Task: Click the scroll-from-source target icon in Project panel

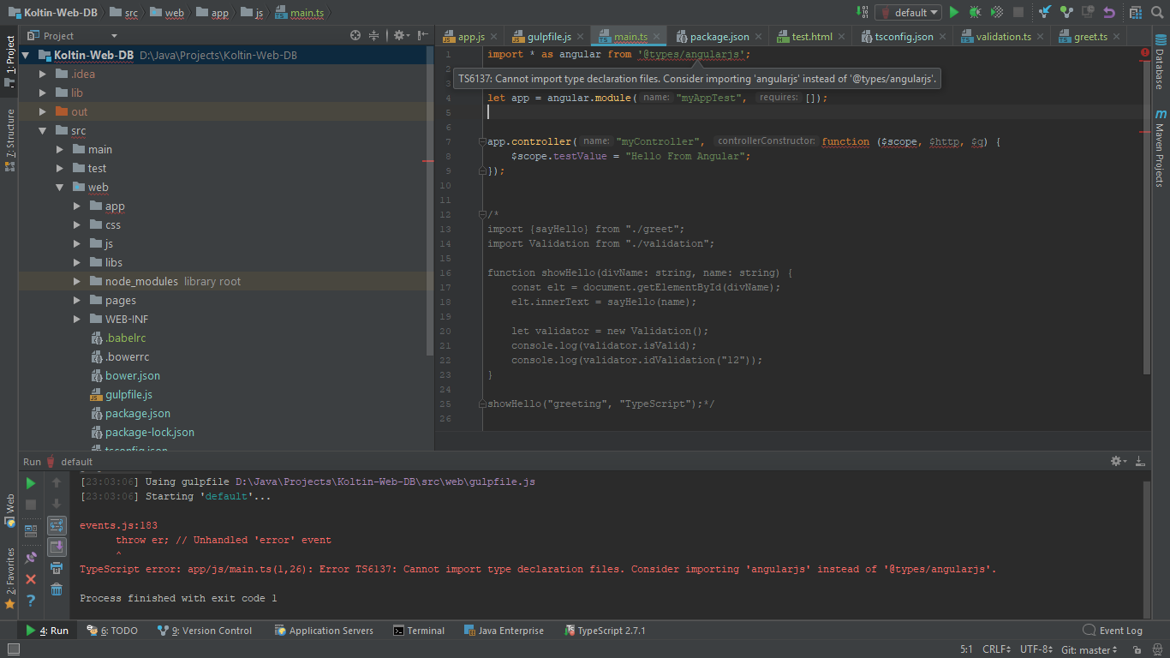Action: pyautogui.click(x=355, y=35)
